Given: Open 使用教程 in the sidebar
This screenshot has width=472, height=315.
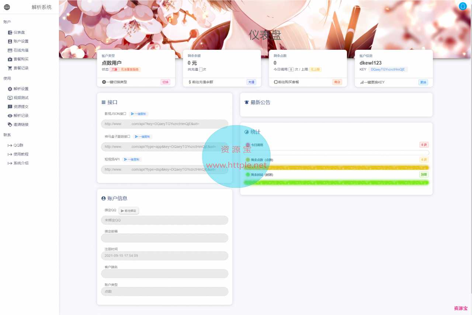Looking at the screenshot, I should tap(21, 154).
